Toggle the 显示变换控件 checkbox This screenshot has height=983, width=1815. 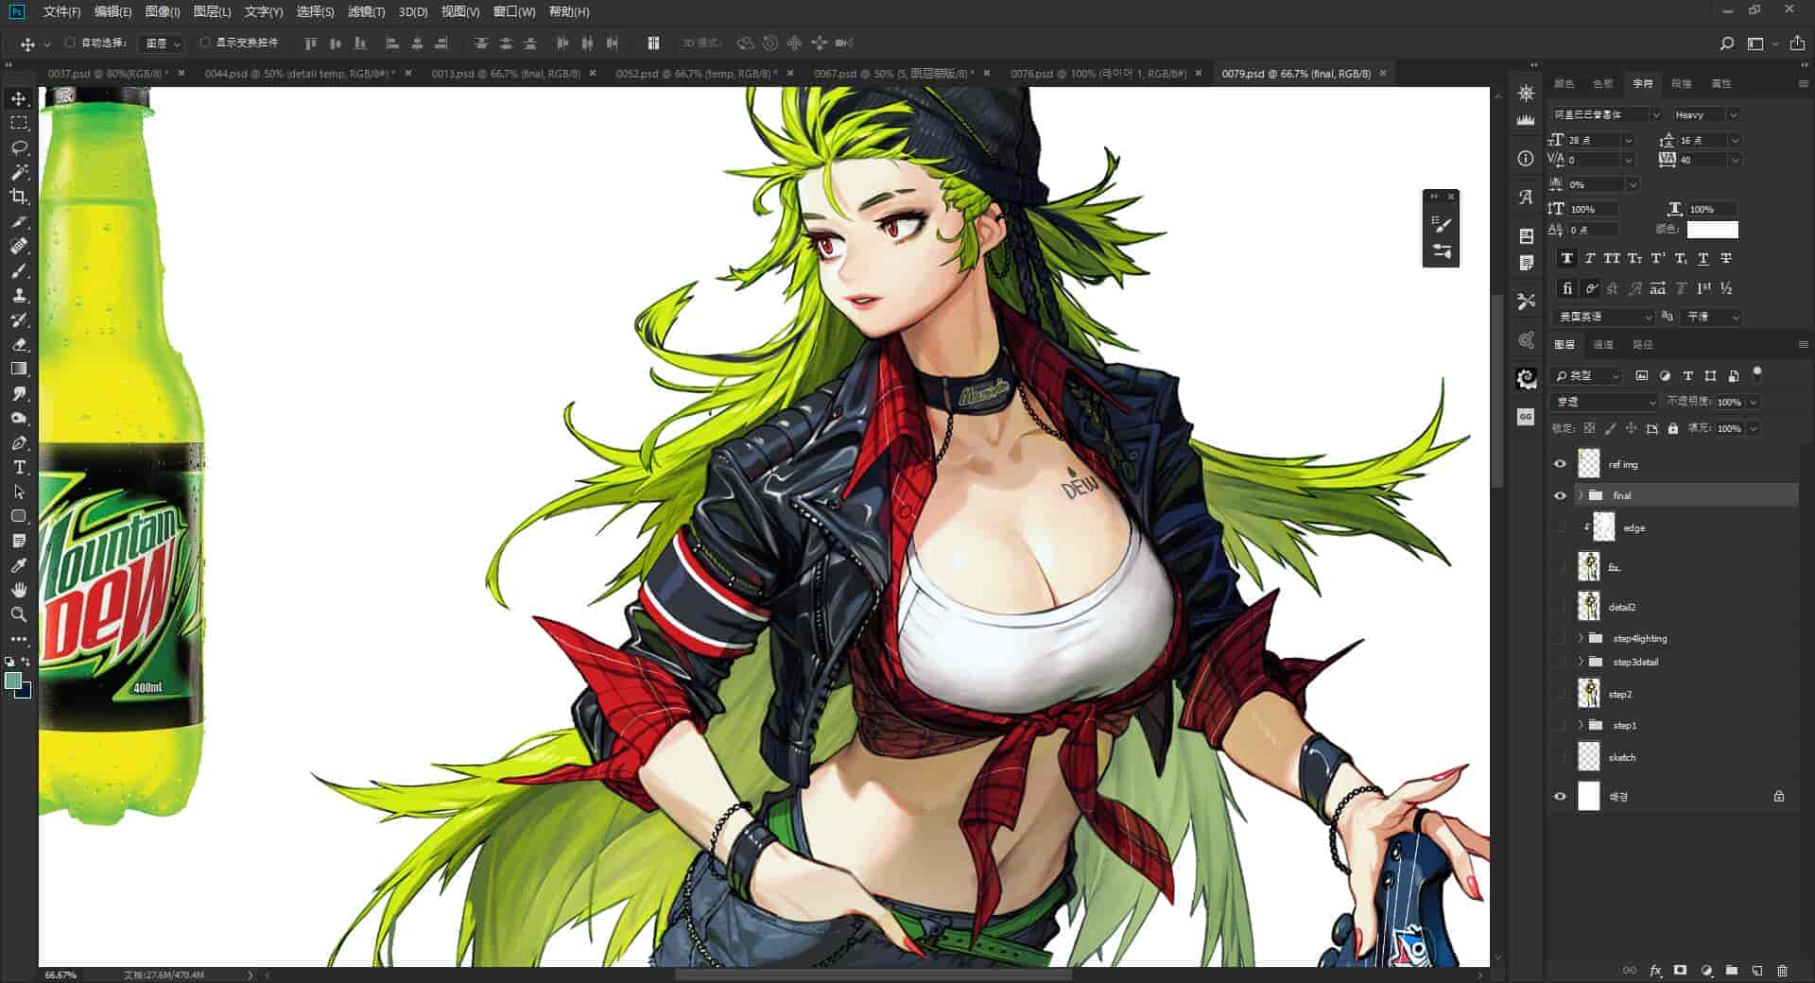[204, 43]
